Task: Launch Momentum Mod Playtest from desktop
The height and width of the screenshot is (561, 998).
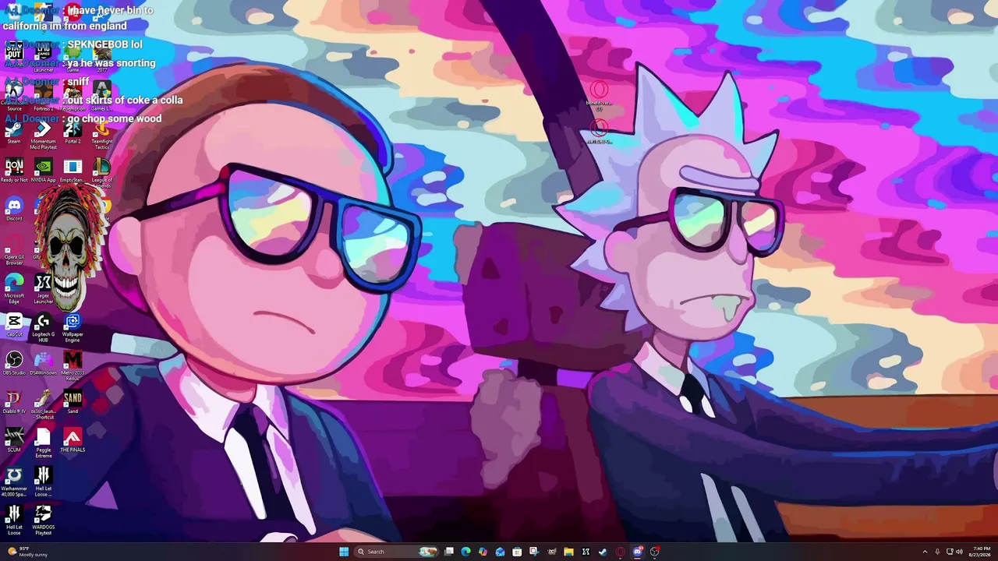Action: pos(43,136)
